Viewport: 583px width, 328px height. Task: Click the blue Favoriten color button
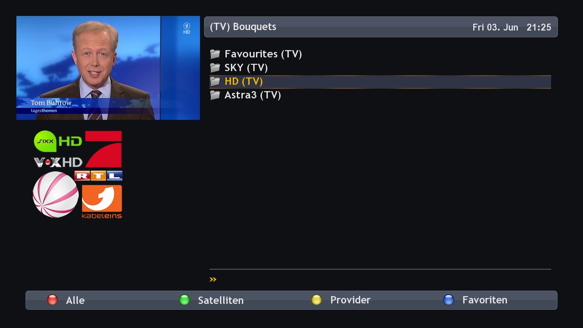point(449,300)
